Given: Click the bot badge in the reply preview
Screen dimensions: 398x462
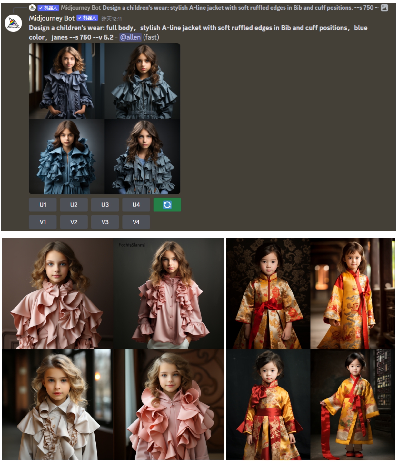Looking at the screenshot, I should [48, 8].
